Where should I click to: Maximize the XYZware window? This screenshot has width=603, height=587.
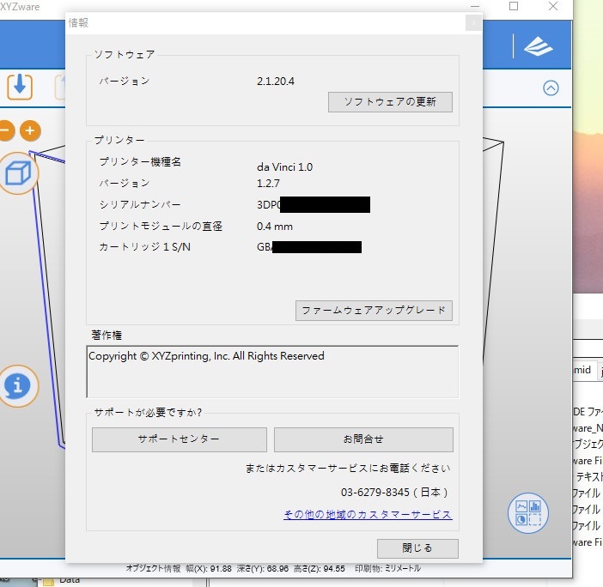point(514,7)
